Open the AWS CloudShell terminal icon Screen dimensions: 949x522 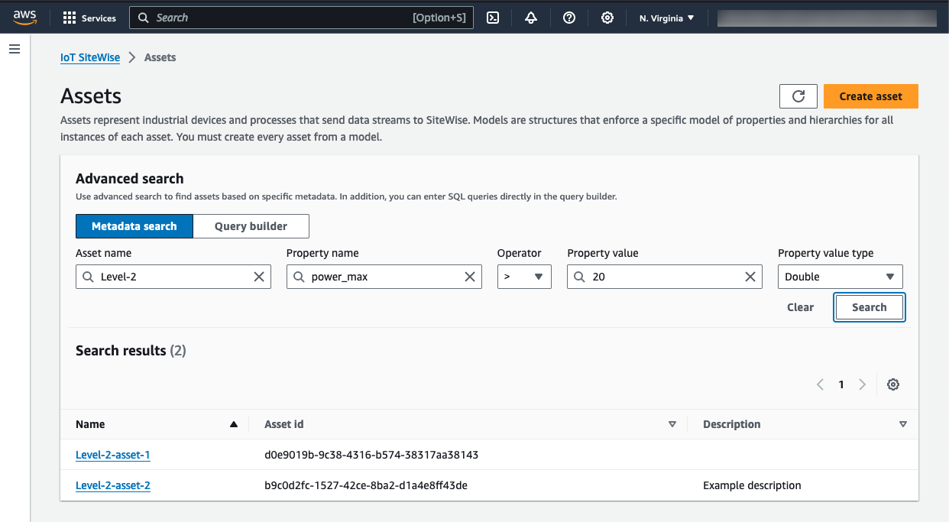493,18
